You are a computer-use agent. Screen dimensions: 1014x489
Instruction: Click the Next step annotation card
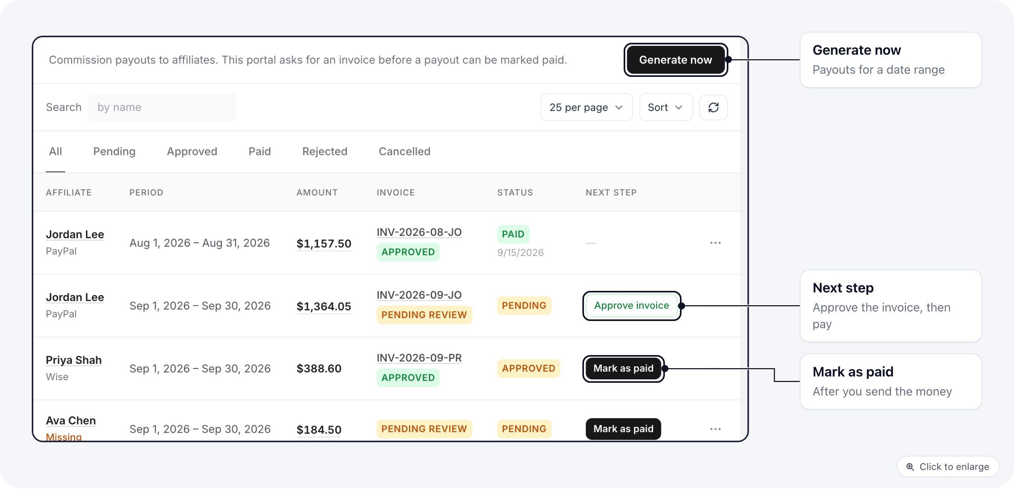pos(891,306)
